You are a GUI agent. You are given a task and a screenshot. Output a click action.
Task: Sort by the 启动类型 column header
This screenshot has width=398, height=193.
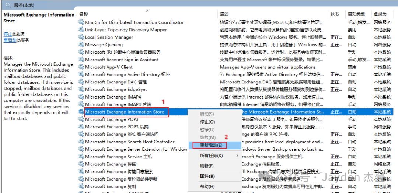pyautogui.click(x=356, y=14)
